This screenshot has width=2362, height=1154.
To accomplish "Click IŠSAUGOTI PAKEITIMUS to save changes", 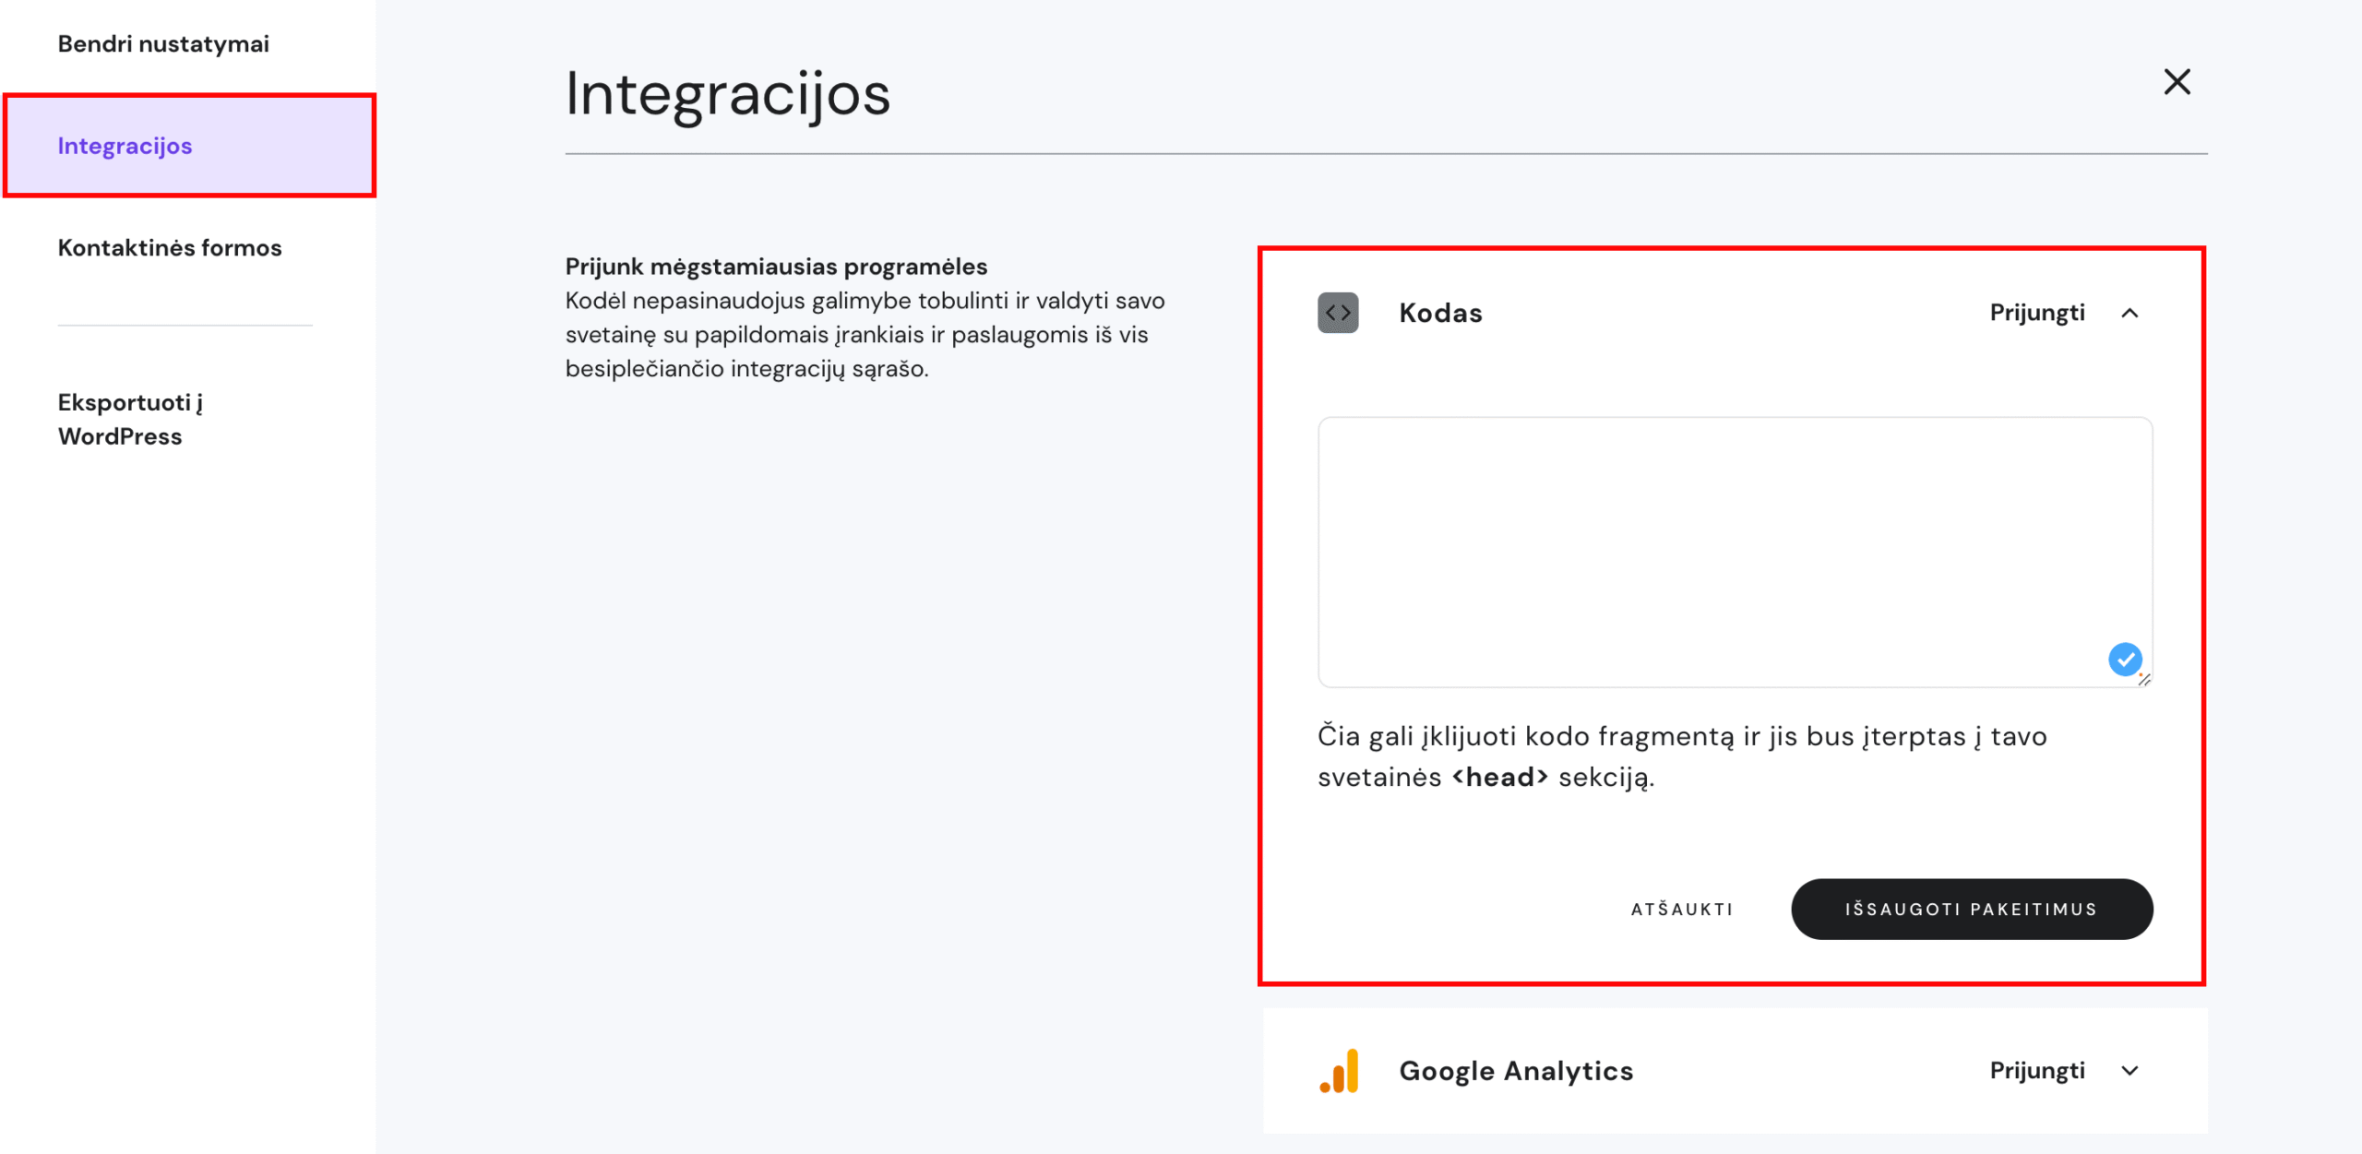I will click(1971, 909).
